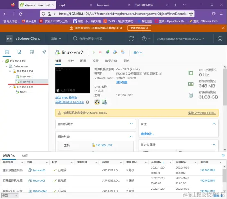The height and width of the screenshot is (199, 227).
Task: Open the help question mark menu
Action: (146, 38)
